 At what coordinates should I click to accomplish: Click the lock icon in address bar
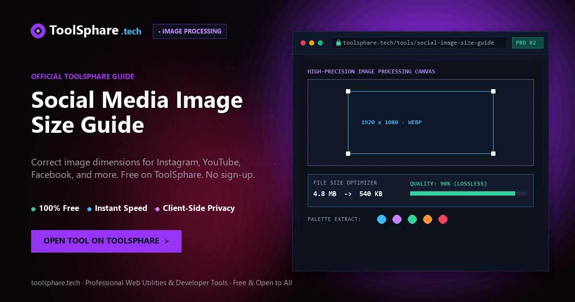point(338,43)
